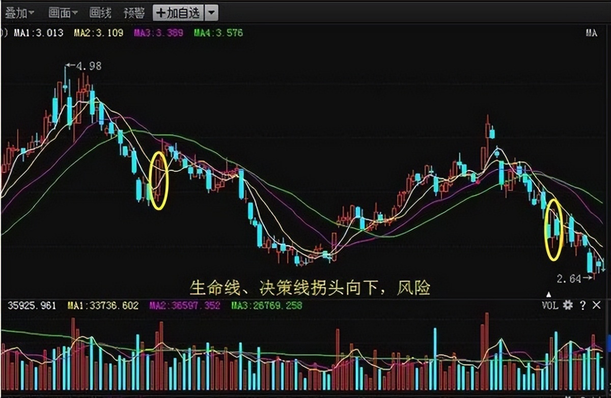Click the VOL indicator label

coord(551,305)
